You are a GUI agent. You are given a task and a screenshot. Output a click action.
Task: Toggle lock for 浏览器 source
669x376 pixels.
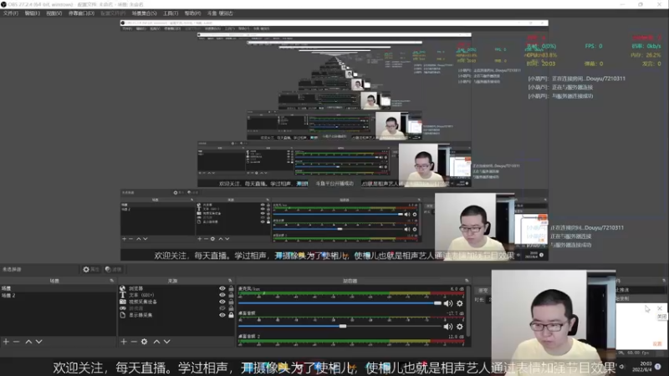coord(231,288)
